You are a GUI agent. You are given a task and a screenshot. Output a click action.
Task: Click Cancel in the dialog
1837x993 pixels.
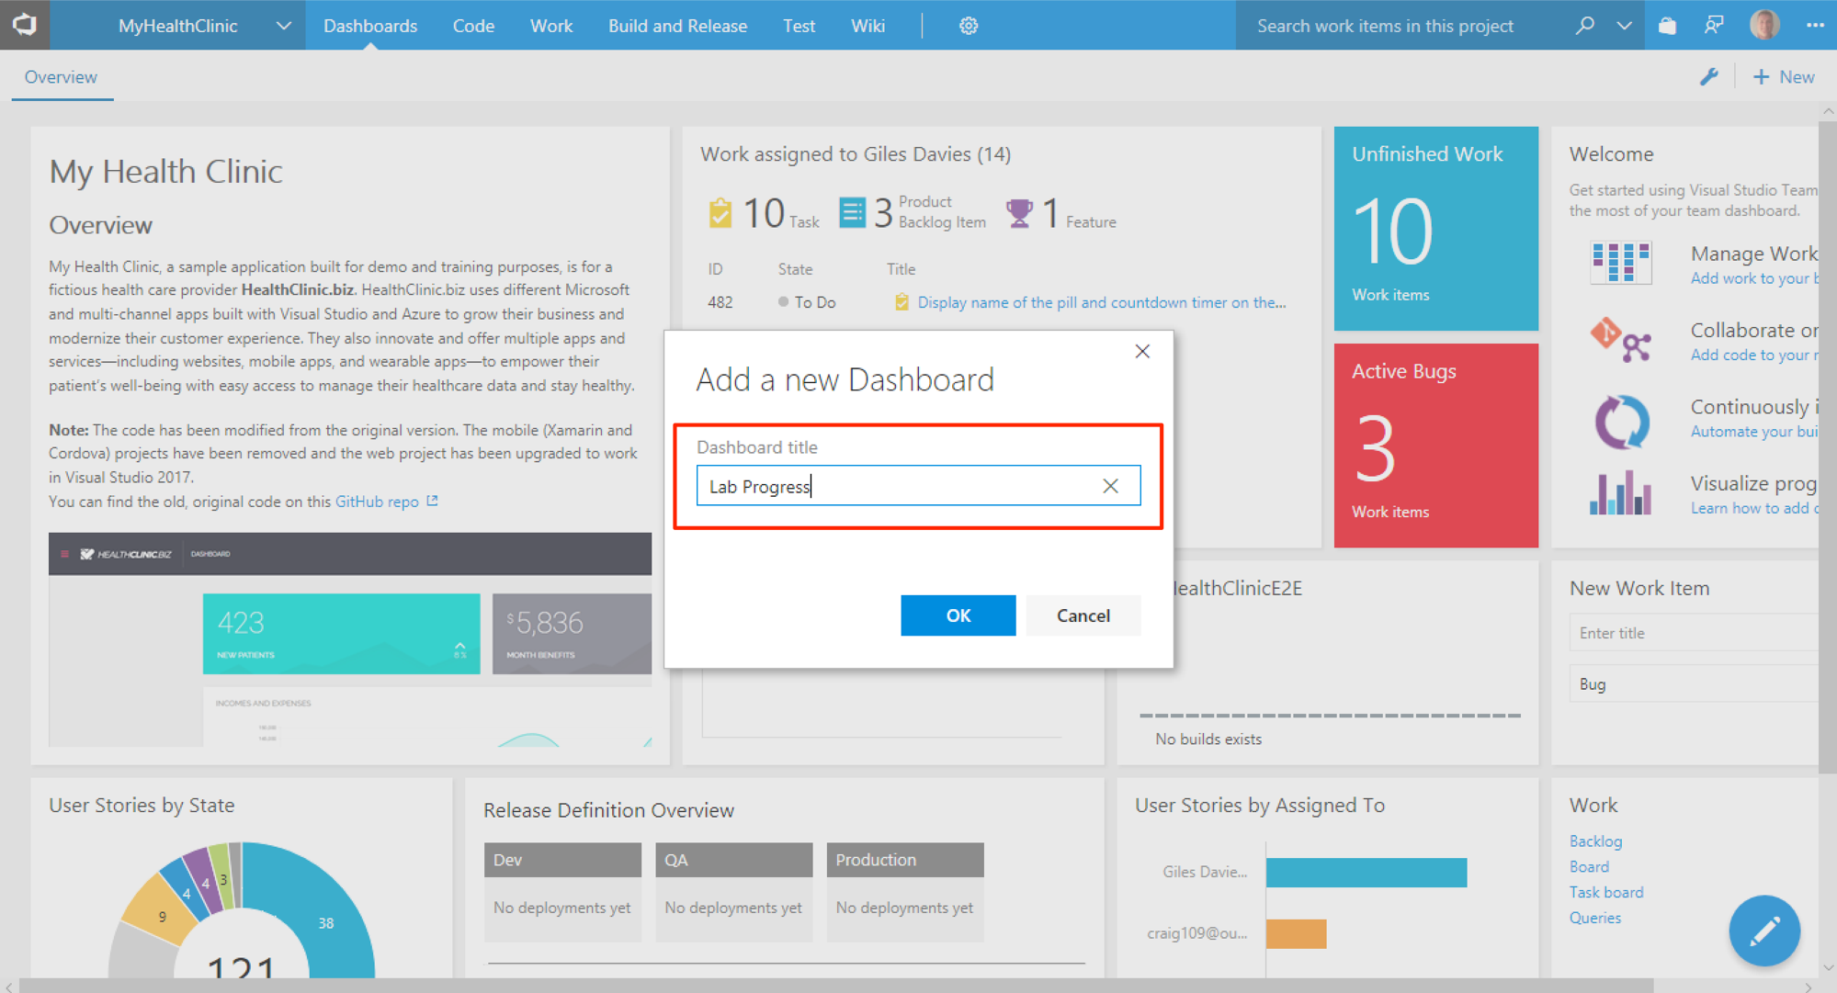[x=1083, y=615]
